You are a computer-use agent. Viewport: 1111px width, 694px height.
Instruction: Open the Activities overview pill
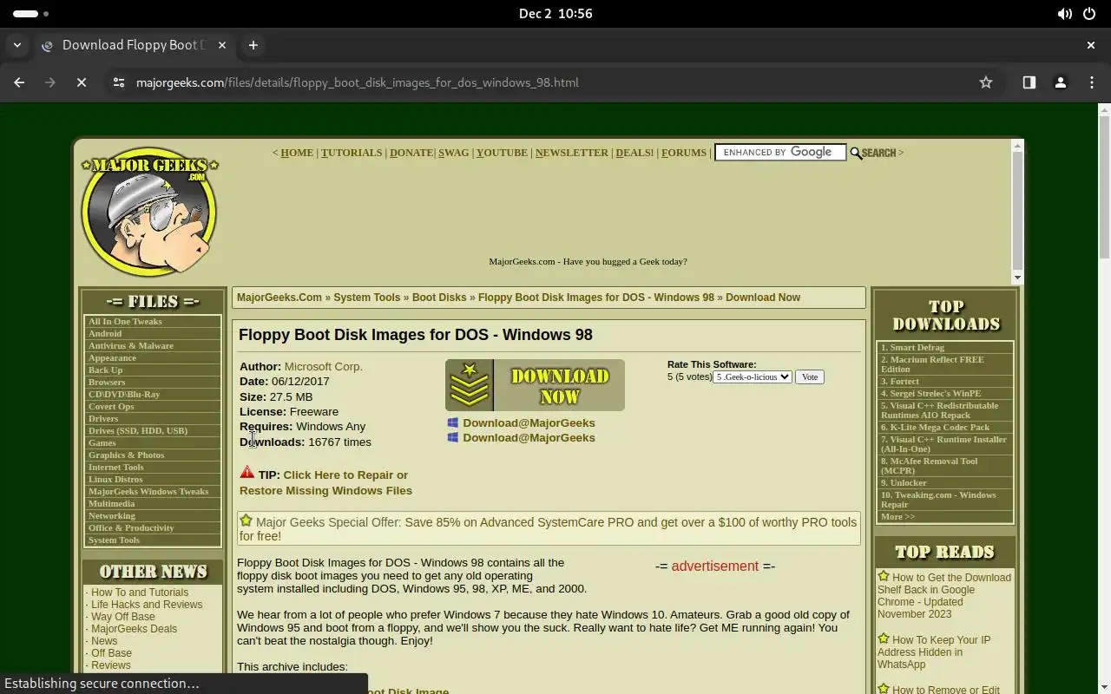(x=30, y=14)
